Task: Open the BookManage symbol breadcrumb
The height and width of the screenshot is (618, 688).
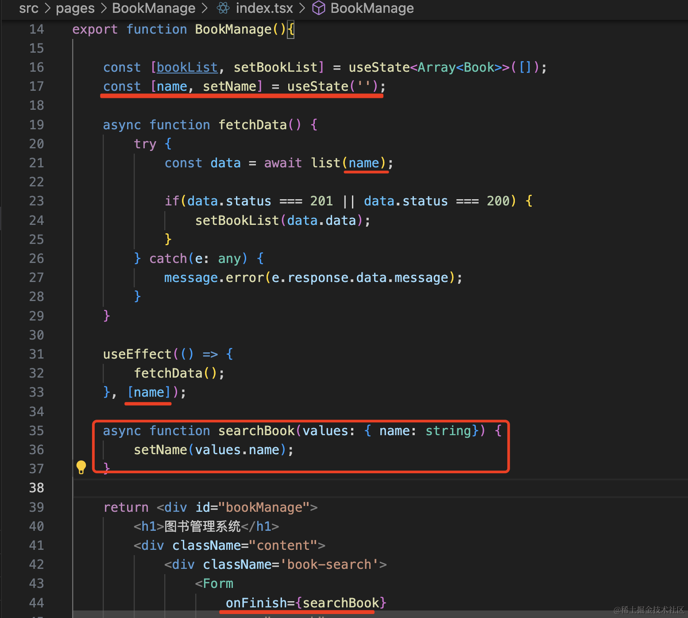Action: coord(372,8)
